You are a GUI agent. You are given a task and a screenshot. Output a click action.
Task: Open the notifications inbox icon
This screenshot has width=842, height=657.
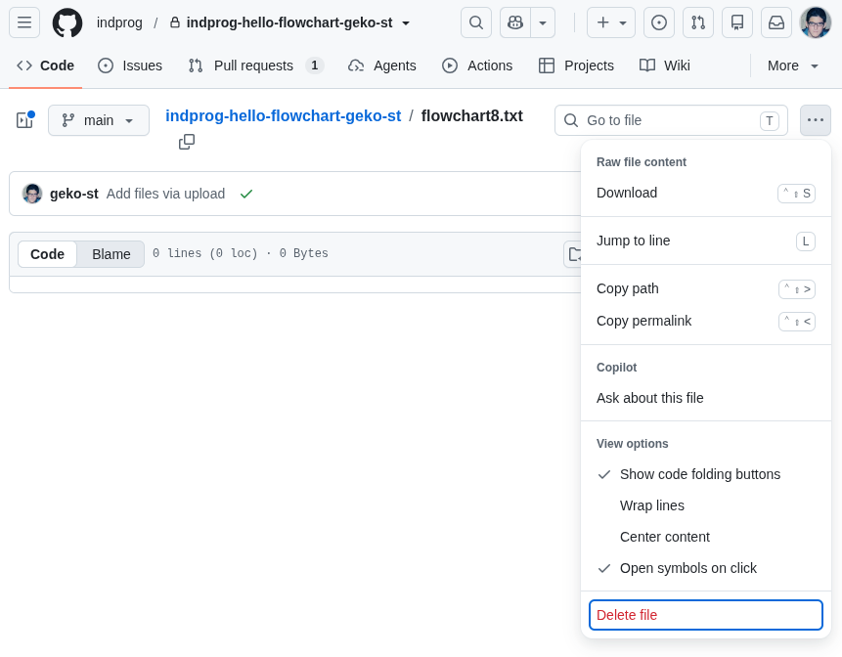776,22
